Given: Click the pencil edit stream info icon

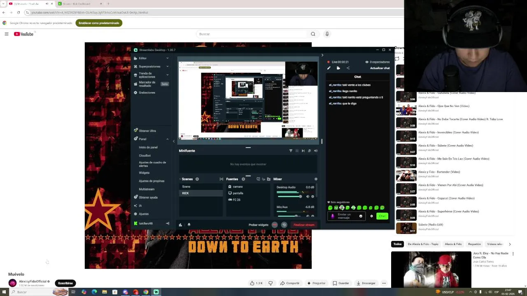Looking at the screenshot, I should 329,68.
